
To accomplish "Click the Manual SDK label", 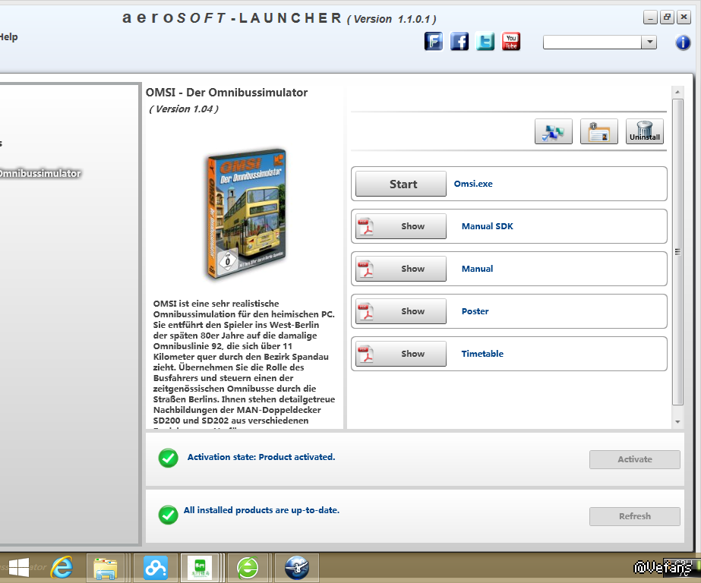I will pyautogui.click(x=488, y=226).
